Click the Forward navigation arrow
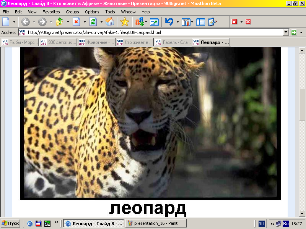 click(x=42, y=22)
